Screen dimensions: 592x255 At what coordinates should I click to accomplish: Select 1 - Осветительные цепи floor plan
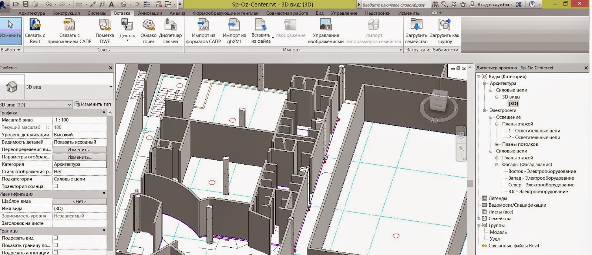coord(534,131)
